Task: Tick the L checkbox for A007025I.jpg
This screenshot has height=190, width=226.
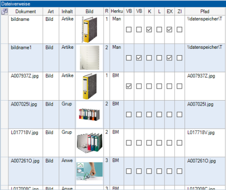Action: (159, 115)
